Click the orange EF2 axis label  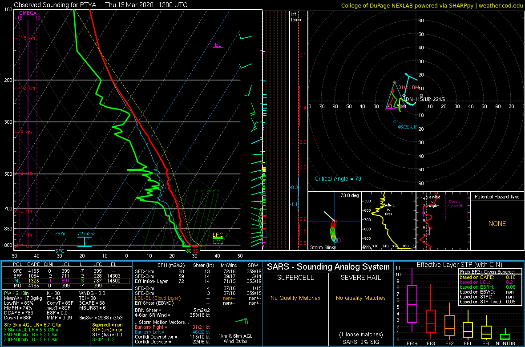pyautogui.click(x=449, y=344)
